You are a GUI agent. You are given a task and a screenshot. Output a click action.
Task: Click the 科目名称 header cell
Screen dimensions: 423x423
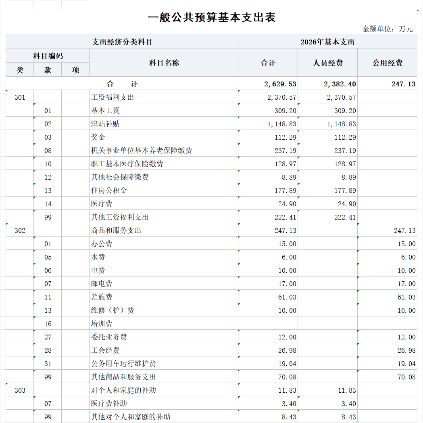click(164, 63)
